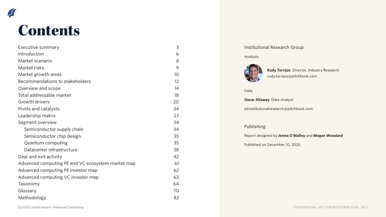Select Market growth areas entry
The width and height of the screenshot is (386, 217).
coord(40,74)
